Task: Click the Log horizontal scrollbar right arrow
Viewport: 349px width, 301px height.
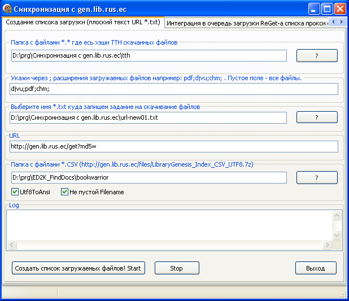Action: tap(328, 245)
